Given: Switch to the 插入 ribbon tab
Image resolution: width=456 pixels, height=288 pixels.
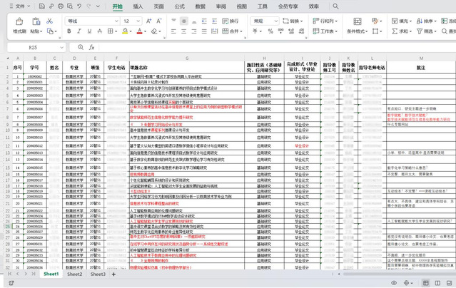Looking at the screenshot, I should point(138,6).
